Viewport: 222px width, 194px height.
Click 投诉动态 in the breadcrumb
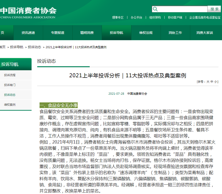pos(34,47)
